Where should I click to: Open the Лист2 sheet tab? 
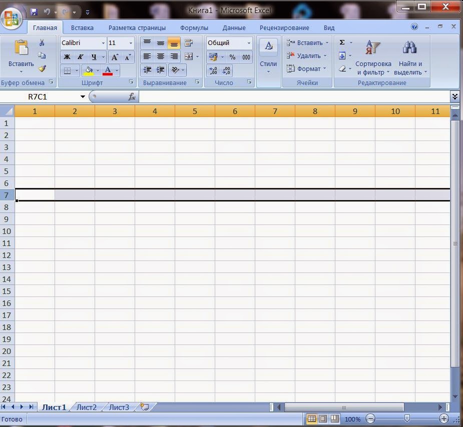[x=86, y=407]
